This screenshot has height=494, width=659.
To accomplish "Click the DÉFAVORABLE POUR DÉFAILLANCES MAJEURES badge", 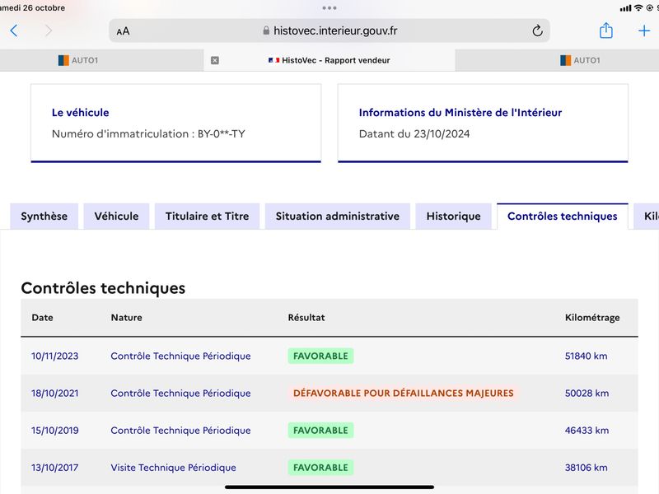I will [x=404, y=394].
